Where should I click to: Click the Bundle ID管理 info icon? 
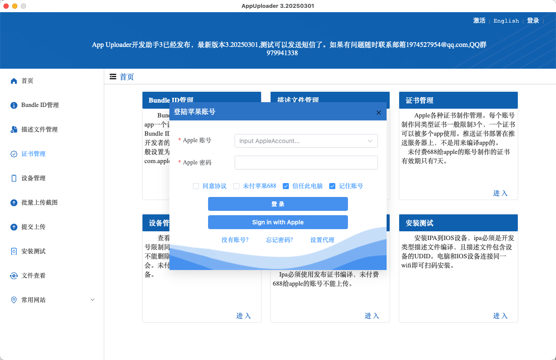[x=14, y=105]
